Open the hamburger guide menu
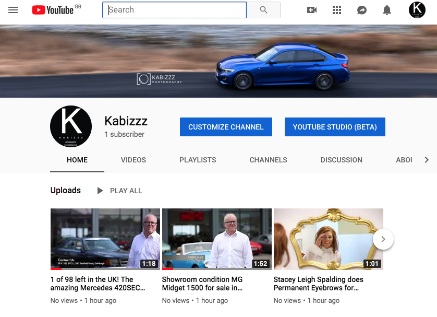 click(x=13, y=10)
